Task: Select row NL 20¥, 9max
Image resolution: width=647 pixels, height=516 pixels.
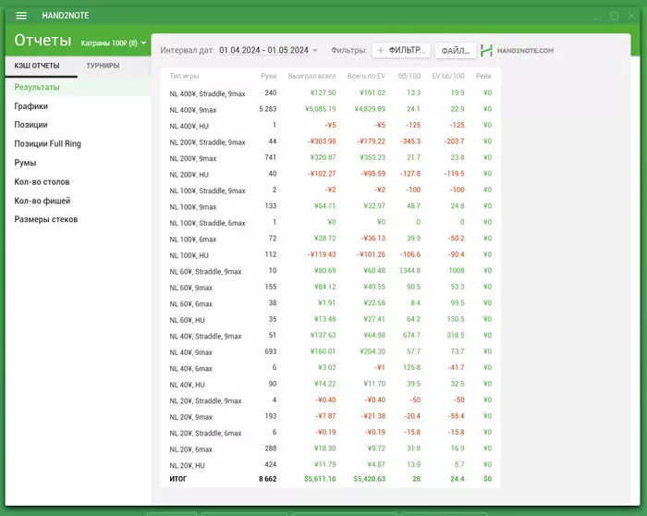Action: [x=331, y=416]
